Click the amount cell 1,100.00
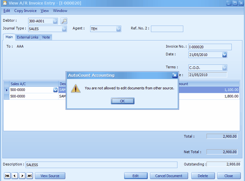Viewport: 245px width, 181px height. [209, 90]
